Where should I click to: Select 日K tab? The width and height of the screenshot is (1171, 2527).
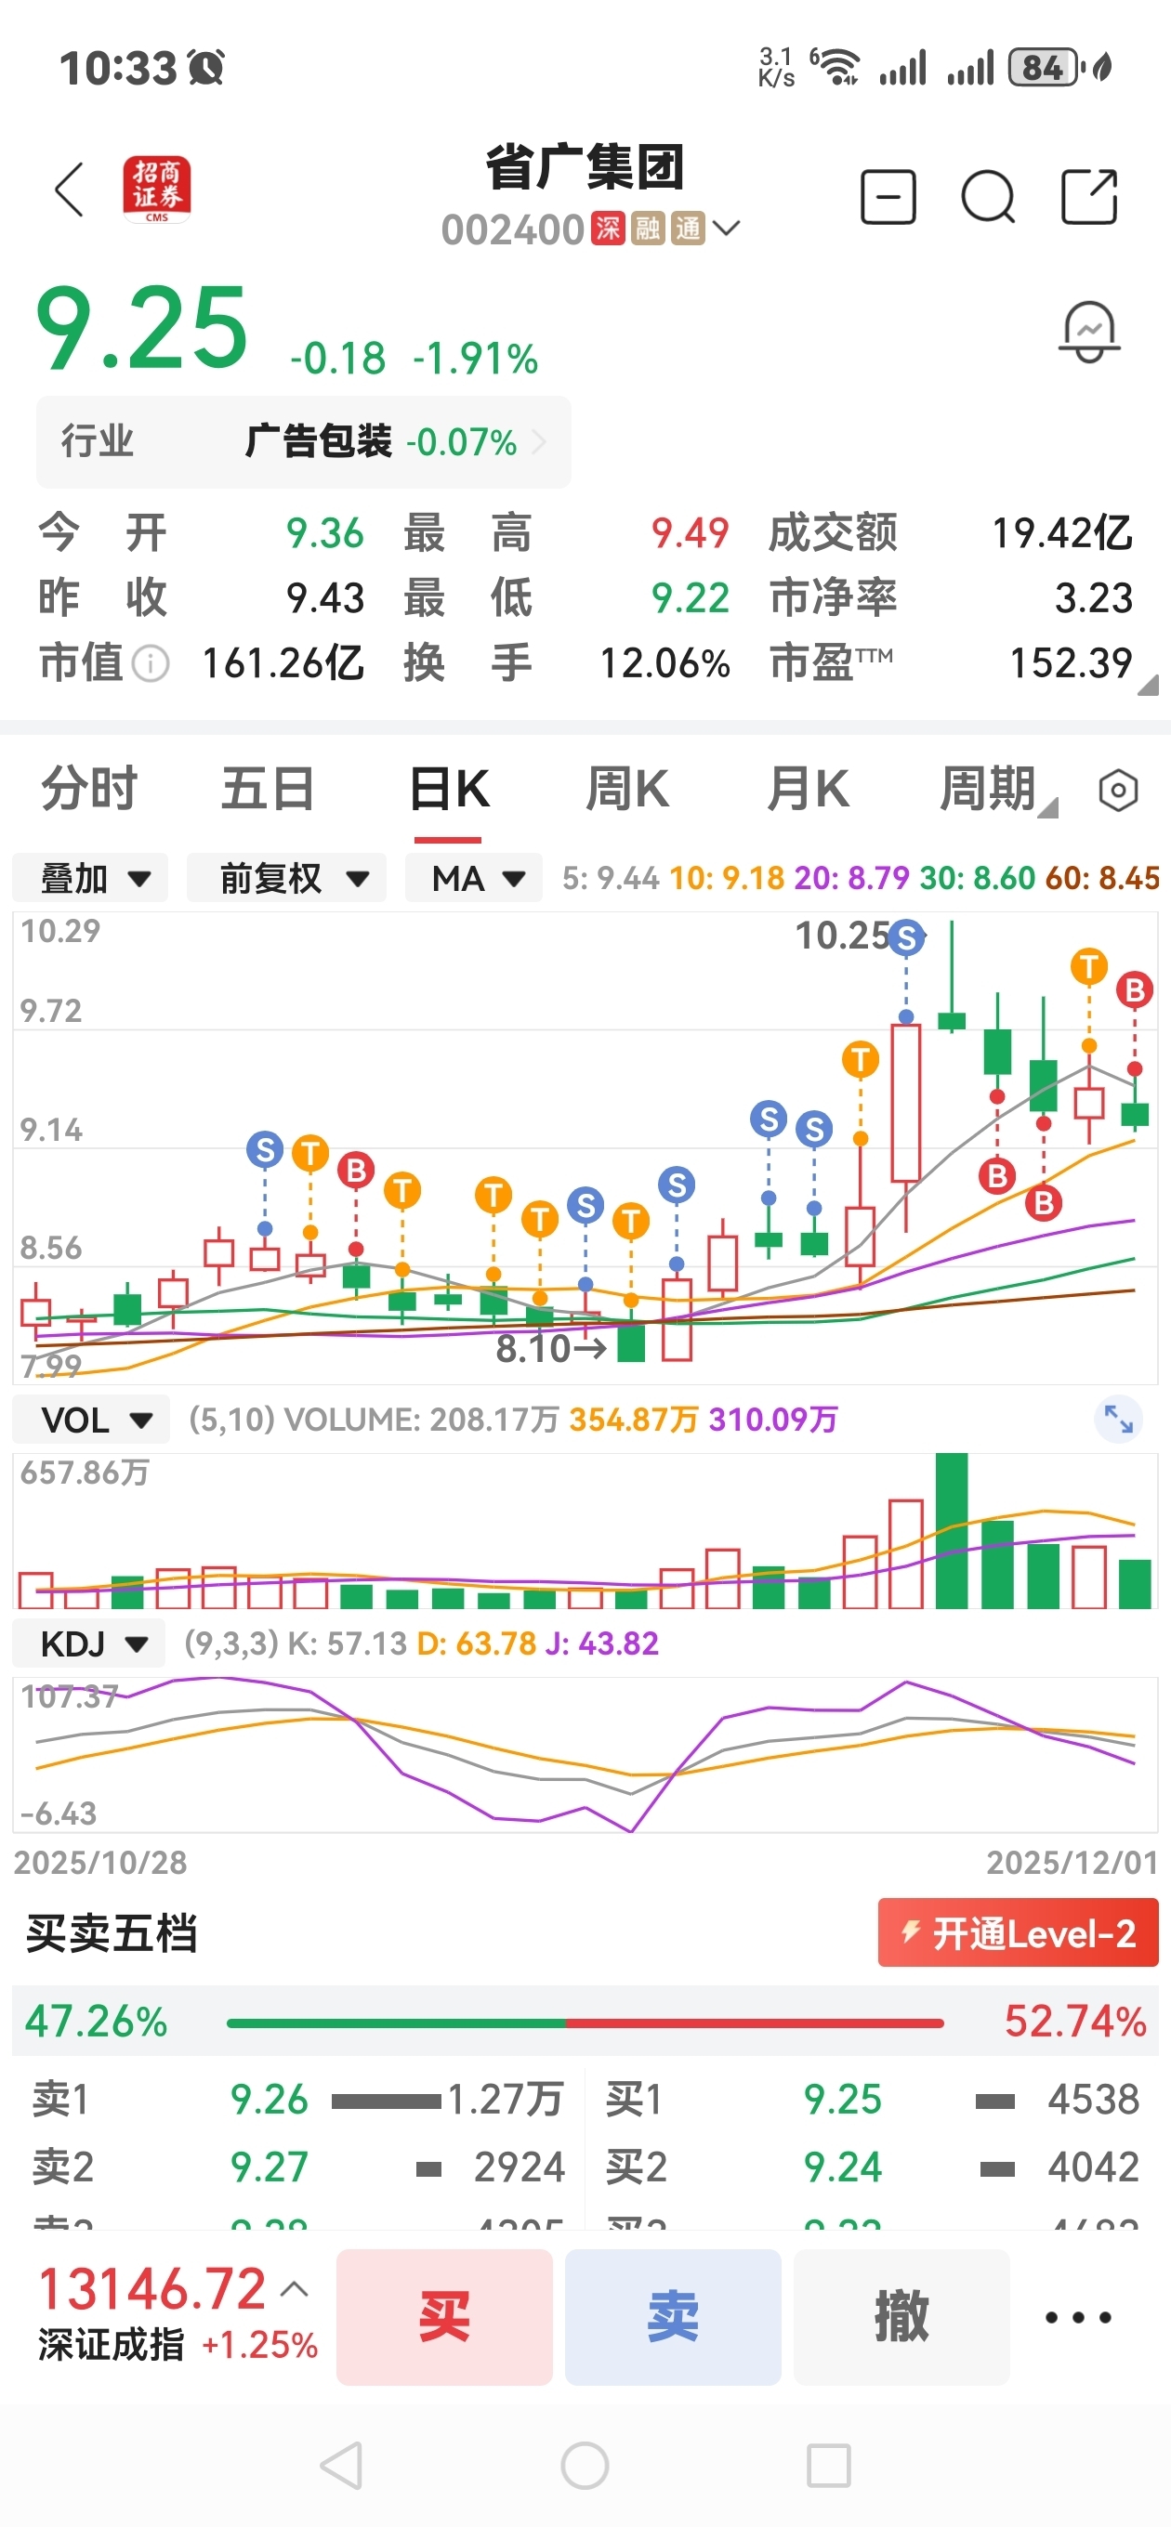click(x=449, y=791)
